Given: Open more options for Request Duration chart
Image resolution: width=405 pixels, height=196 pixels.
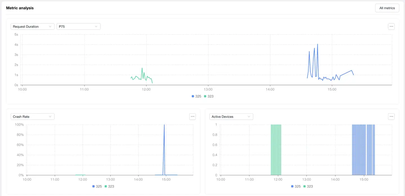Looking at the screenshot, I should pos(391,27).
